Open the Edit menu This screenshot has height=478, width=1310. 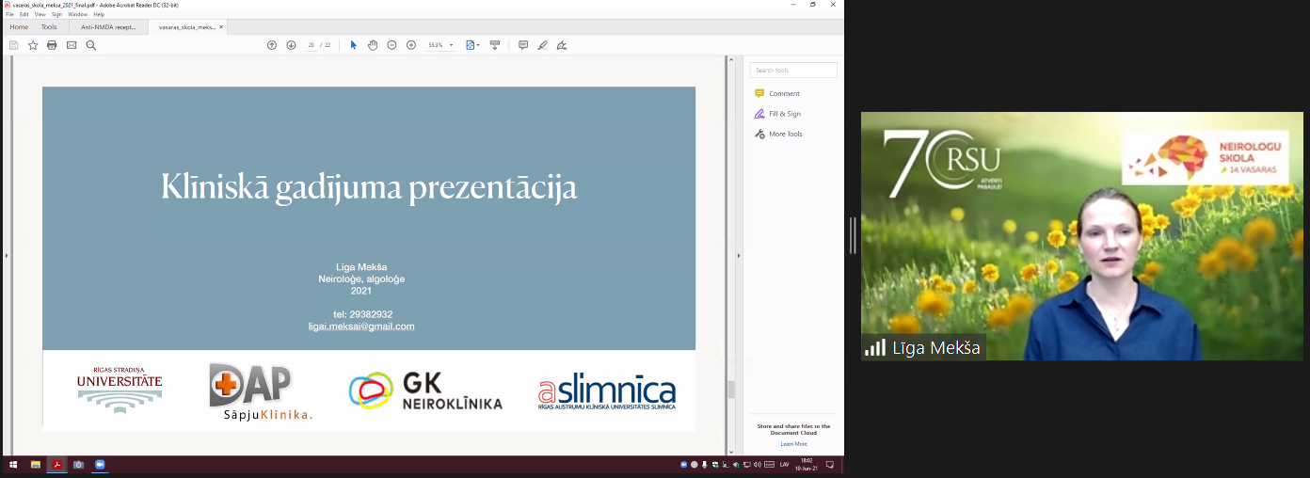24,14
